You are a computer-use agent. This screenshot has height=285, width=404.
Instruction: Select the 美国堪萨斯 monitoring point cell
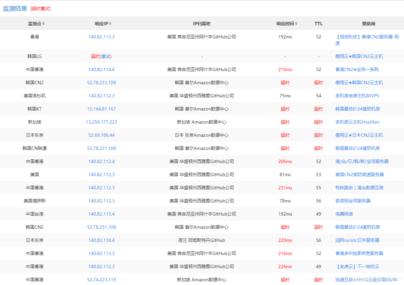coord(34,201)
